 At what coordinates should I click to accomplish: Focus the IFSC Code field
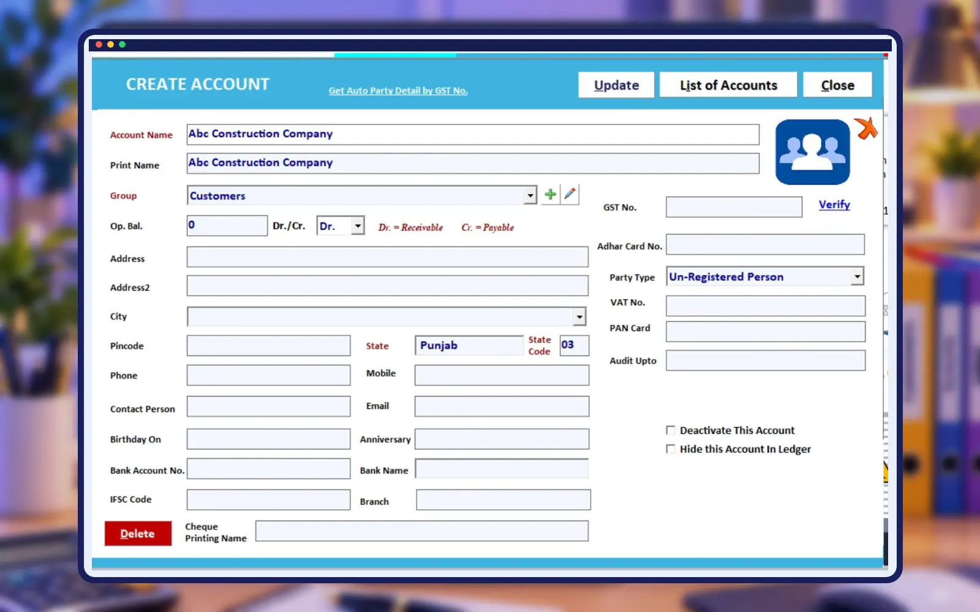pyautogui.click(x=269, y=499)
